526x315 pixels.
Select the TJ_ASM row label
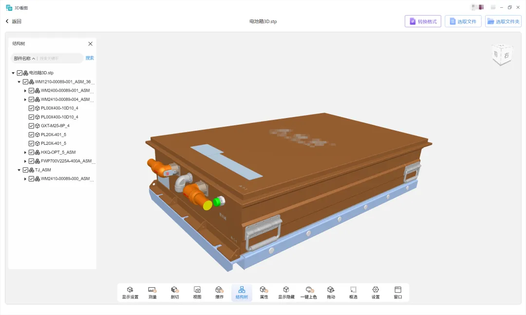point(43,170)
